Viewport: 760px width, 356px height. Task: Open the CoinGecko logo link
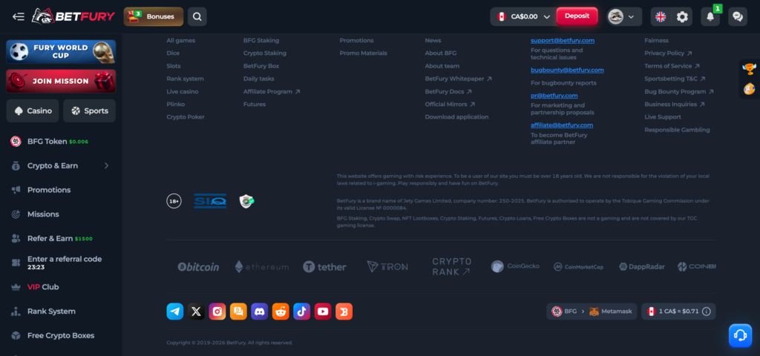[x=515, y=266]
